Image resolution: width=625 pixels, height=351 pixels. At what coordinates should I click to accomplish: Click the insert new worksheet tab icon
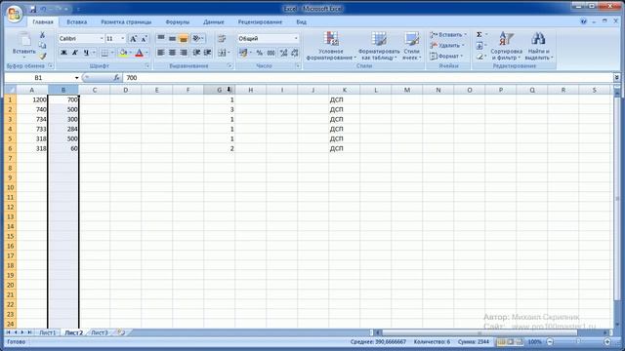(121, 332)
